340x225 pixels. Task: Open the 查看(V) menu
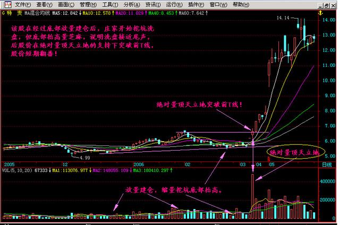[45, 5]
